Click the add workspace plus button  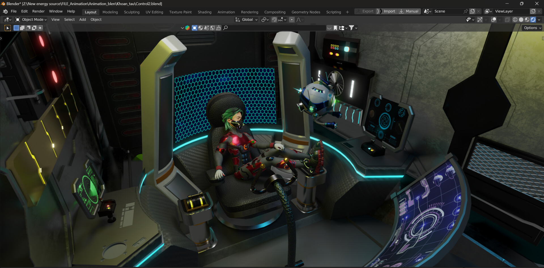347,12
